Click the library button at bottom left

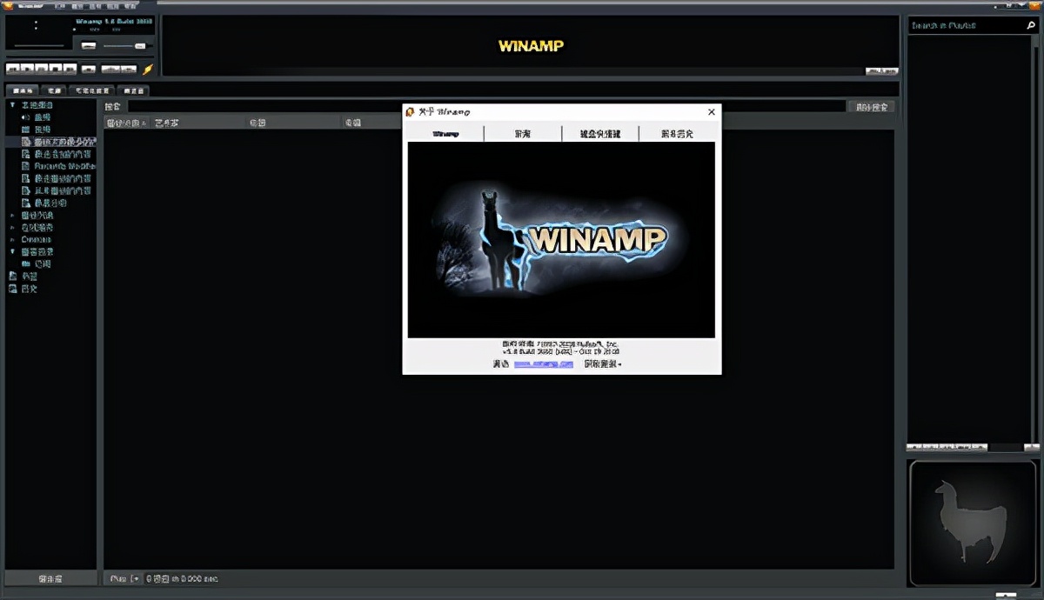click(50, 578)
